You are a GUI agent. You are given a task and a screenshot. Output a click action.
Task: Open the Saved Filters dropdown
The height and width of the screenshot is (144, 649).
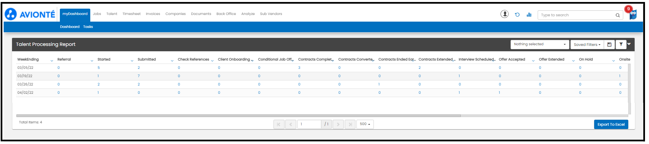(x=587, y=44)
